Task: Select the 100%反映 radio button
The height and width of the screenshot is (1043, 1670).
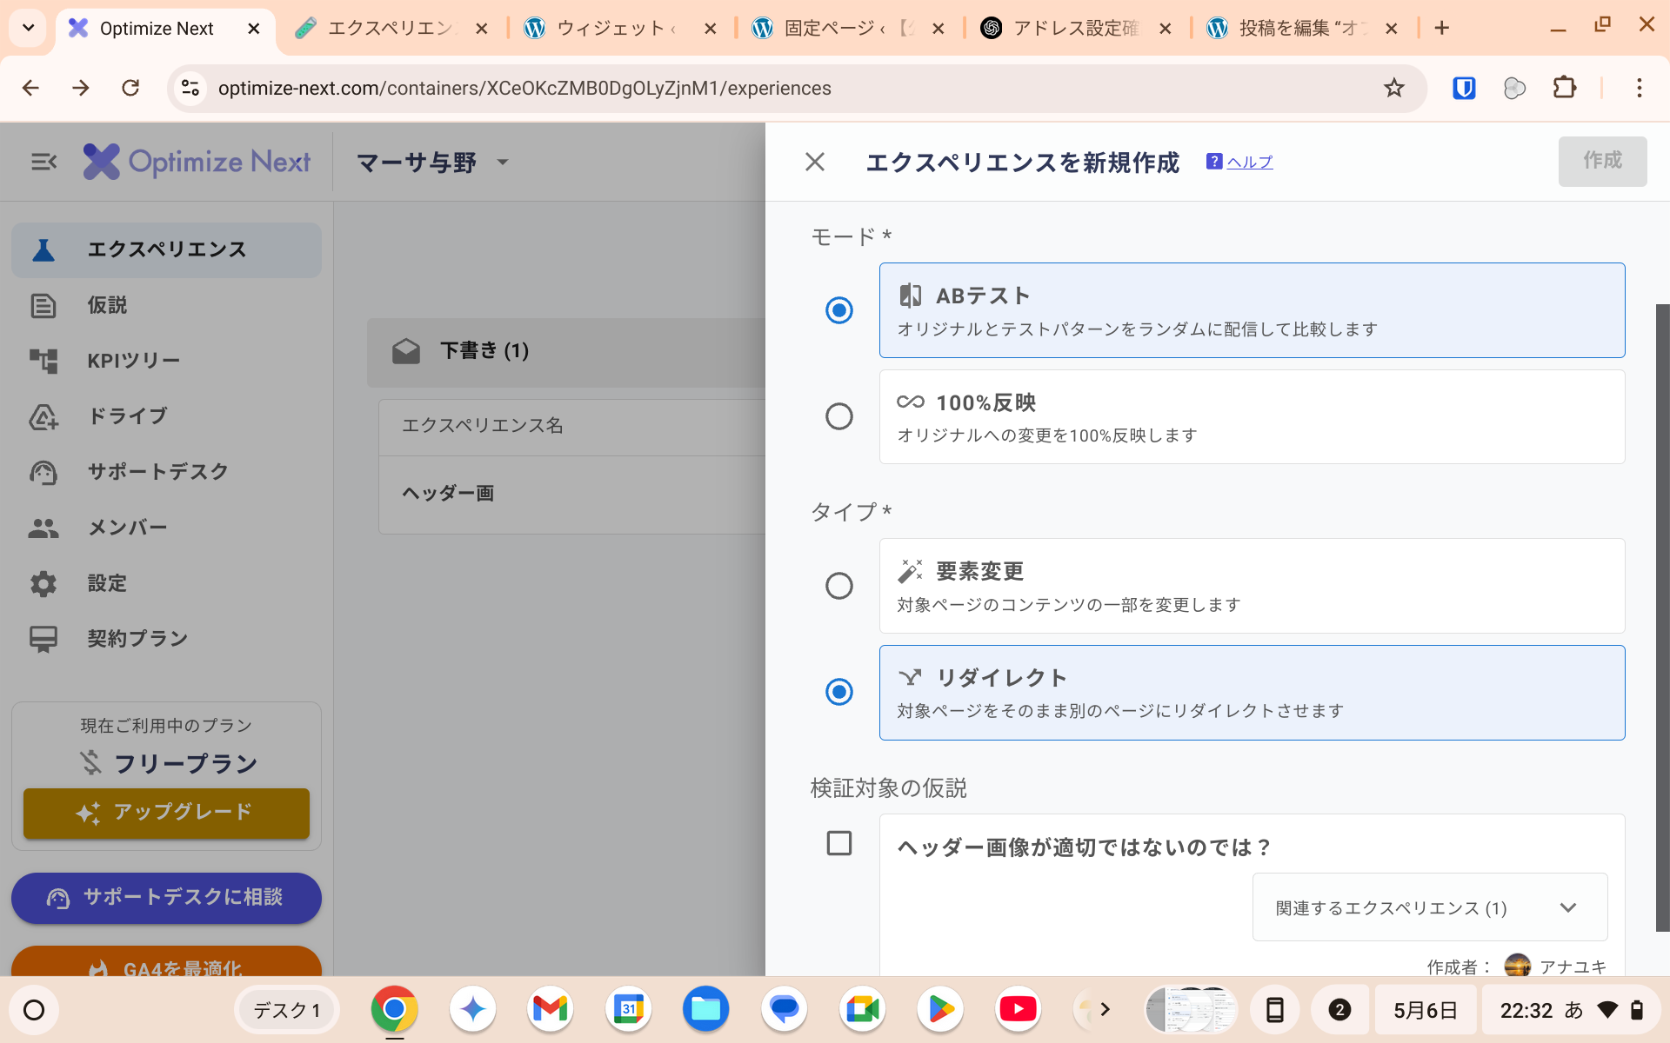Action: click(x=839, y=416)
